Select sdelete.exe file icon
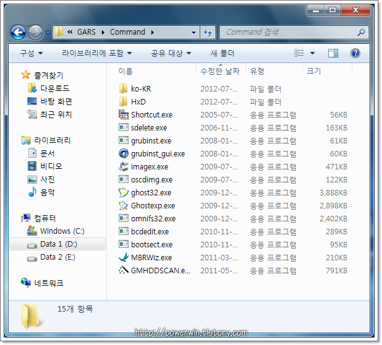 (123, 127)
